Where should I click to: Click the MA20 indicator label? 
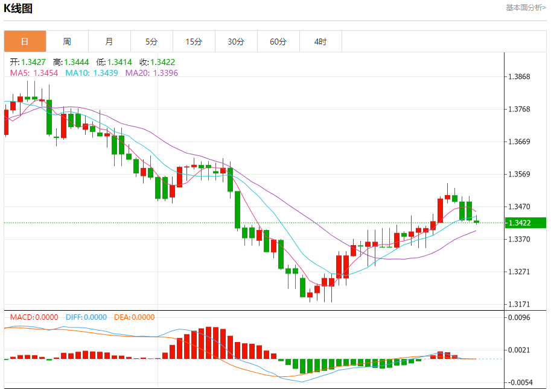[x=151, y=73]
